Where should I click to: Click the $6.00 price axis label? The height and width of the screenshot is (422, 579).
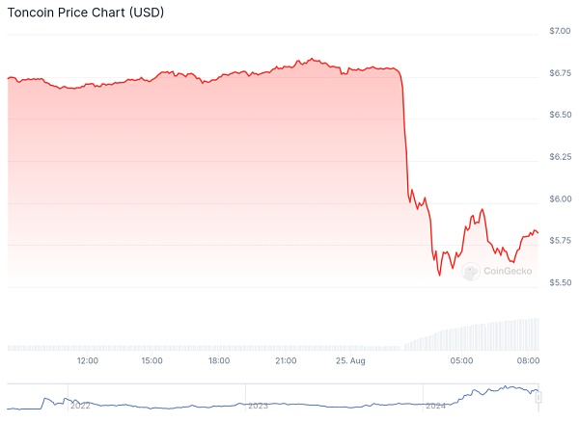(x=560, y=199)
